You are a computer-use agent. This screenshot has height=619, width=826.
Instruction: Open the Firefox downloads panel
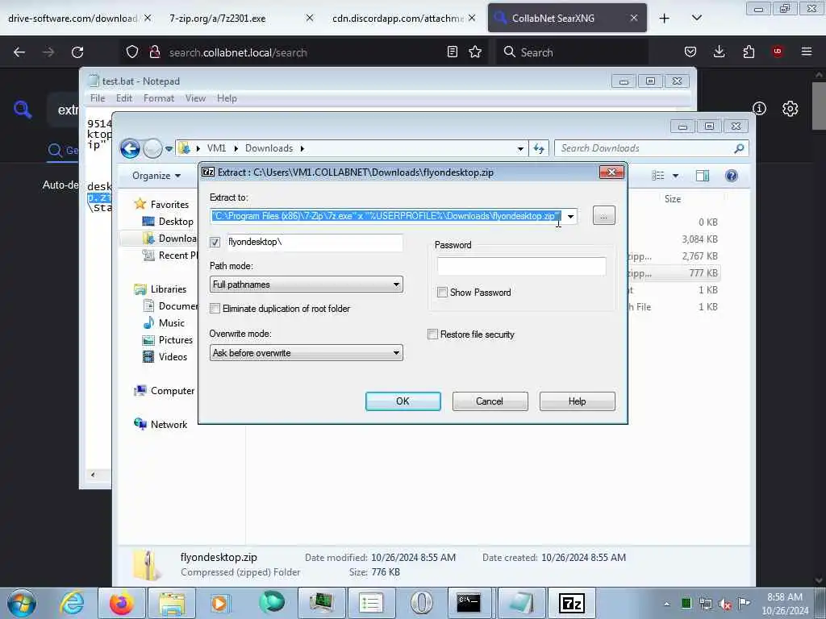(719, 52)
